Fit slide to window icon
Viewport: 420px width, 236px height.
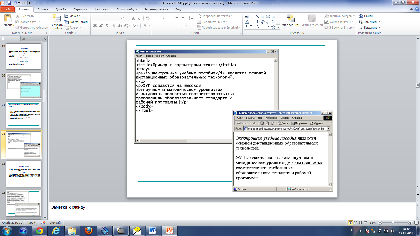[x=417, y=223]
